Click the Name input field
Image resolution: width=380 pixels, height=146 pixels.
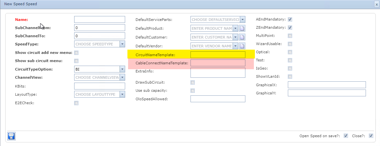[99, 20]
